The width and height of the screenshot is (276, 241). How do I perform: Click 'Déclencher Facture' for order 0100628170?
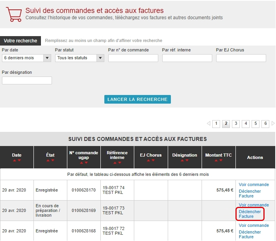tap(250, 194)
